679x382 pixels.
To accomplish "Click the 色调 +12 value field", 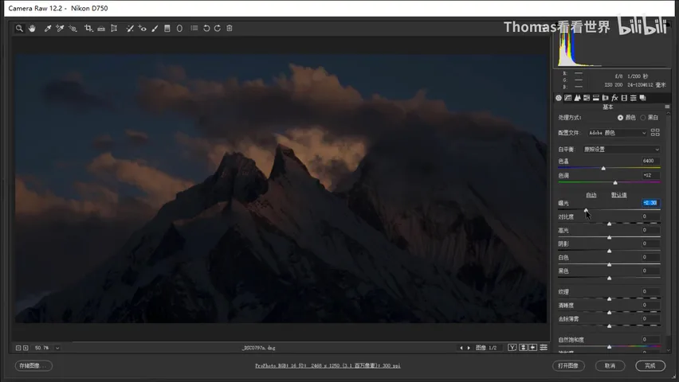I will point(650,175).
